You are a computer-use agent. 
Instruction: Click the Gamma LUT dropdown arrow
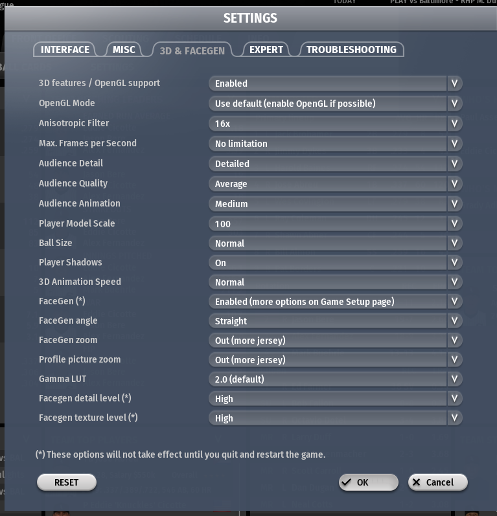454,379
